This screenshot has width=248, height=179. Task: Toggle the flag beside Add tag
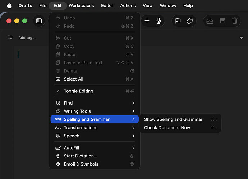tap(10, 38)
